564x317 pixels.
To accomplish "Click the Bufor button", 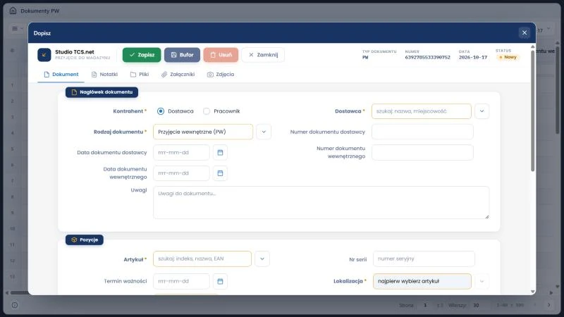I will (x=182, y=55).
